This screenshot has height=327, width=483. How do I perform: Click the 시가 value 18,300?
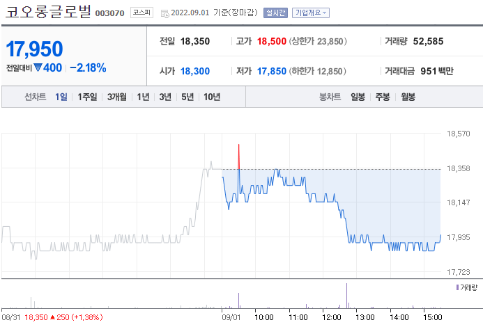[x=195, y=71]
